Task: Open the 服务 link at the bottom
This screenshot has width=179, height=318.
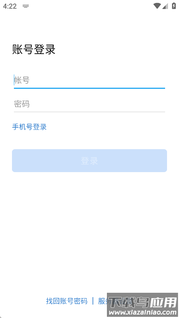Action: pos(103,301)
